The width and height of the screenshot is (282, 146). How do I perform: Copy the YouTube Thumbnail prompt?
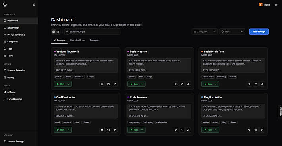108,84
